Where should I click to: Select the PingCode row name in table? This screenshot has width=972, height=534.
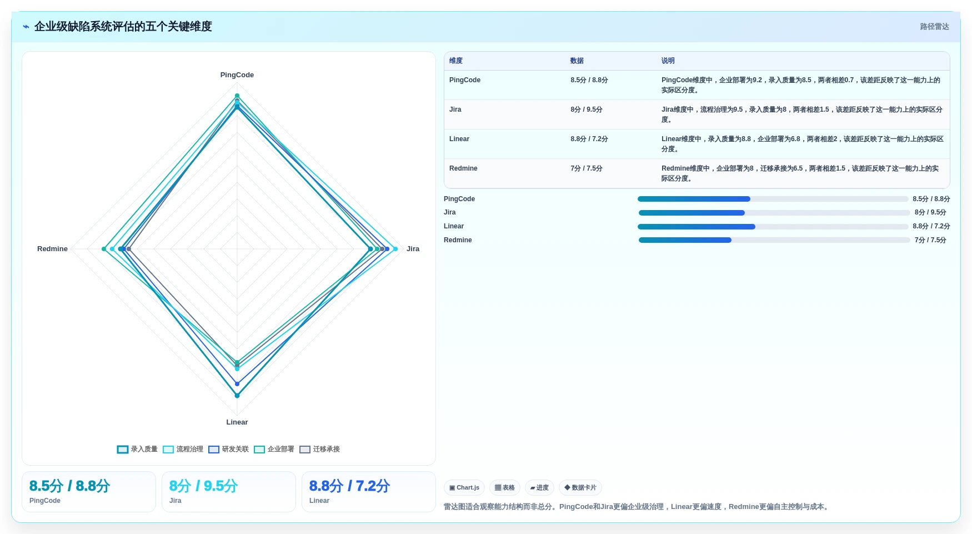coord(465,80)
